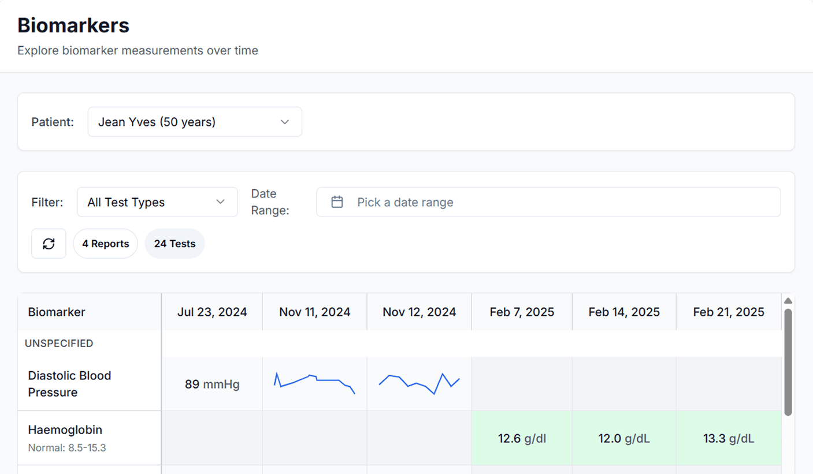813x474 pixels.
Task: Click the scrollbar up arrow
Action: (x=787, y=301)
